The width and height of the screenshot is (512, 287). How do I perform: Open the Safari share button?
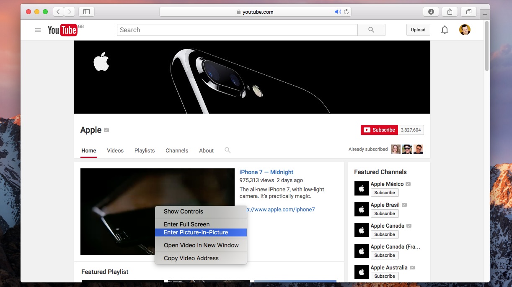click(x=450, y=12)
